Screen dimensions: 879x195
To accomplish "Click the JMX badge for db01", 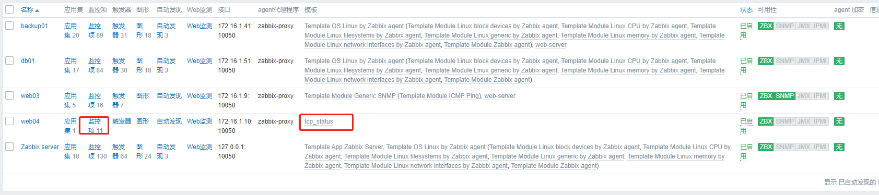I will [x=804, y=61].
